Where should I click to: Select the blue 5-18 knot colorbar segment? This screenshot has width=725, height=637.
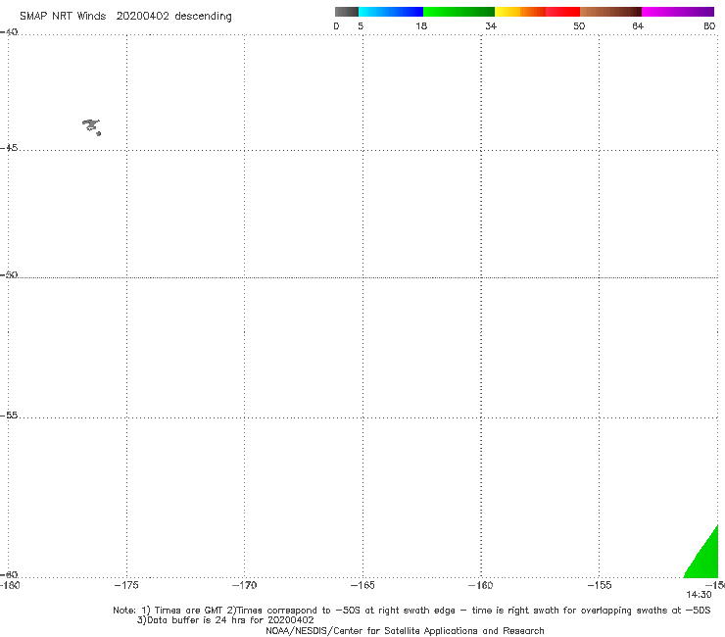391,12
